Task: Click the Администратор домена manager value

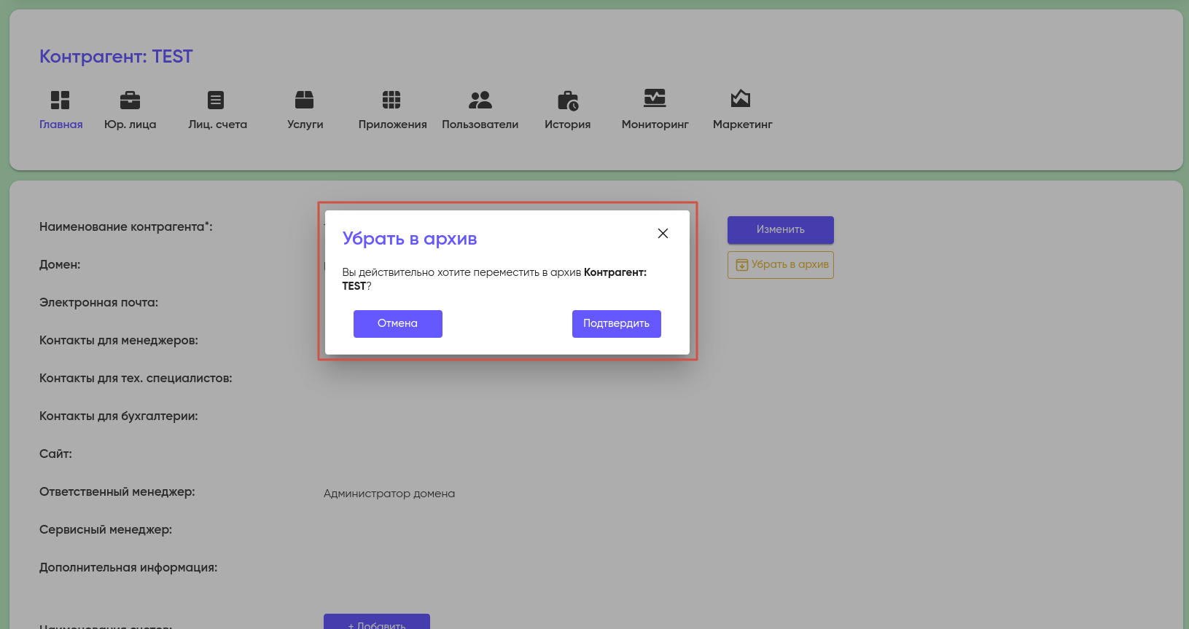Action: pyautogui.click(x=389, y=494)
